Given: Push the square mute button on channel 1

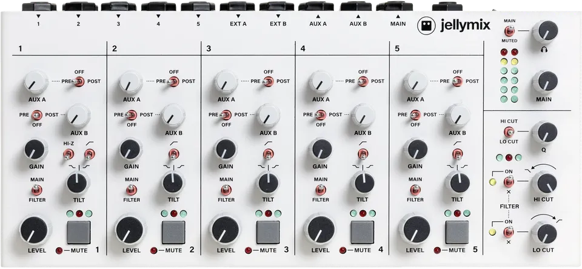Looking at the screenshot, I should click(79, 232).
